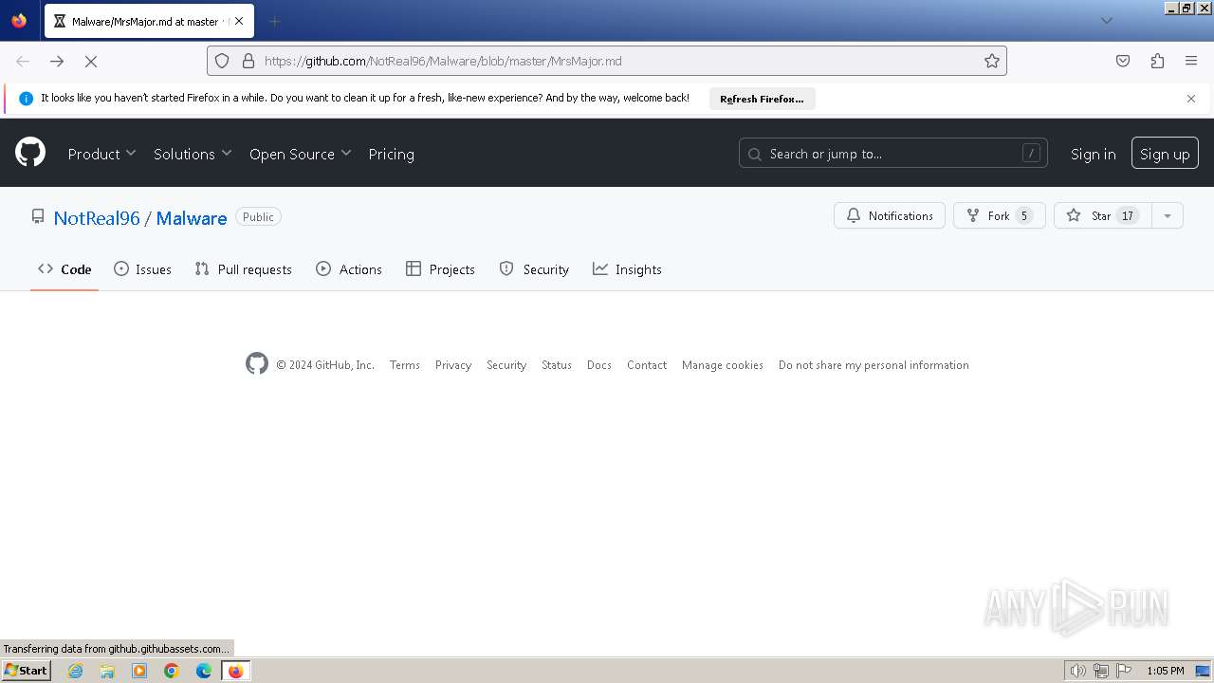
Task: Click the network tray icon
Action: point(1101,671)
